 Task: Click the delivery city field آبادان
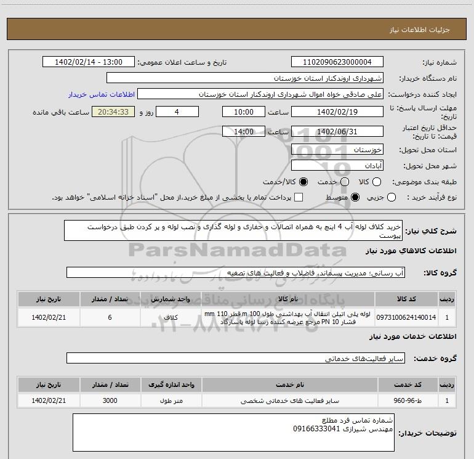pyautogui.click(x=337, y=165)
